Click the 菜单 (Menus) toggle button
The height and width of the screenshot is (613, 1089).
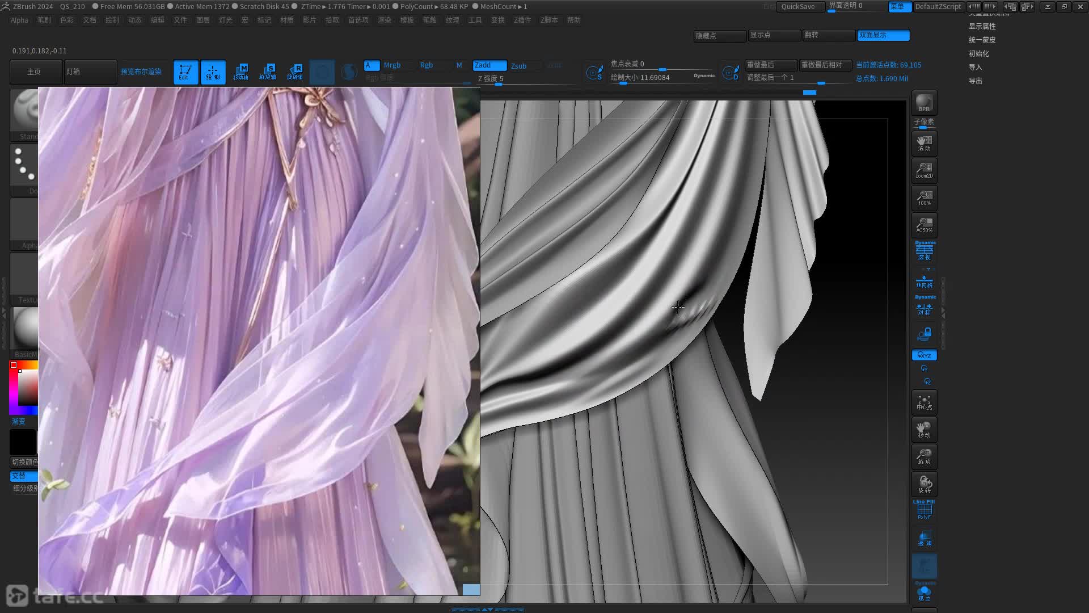[x=900, y=7]
